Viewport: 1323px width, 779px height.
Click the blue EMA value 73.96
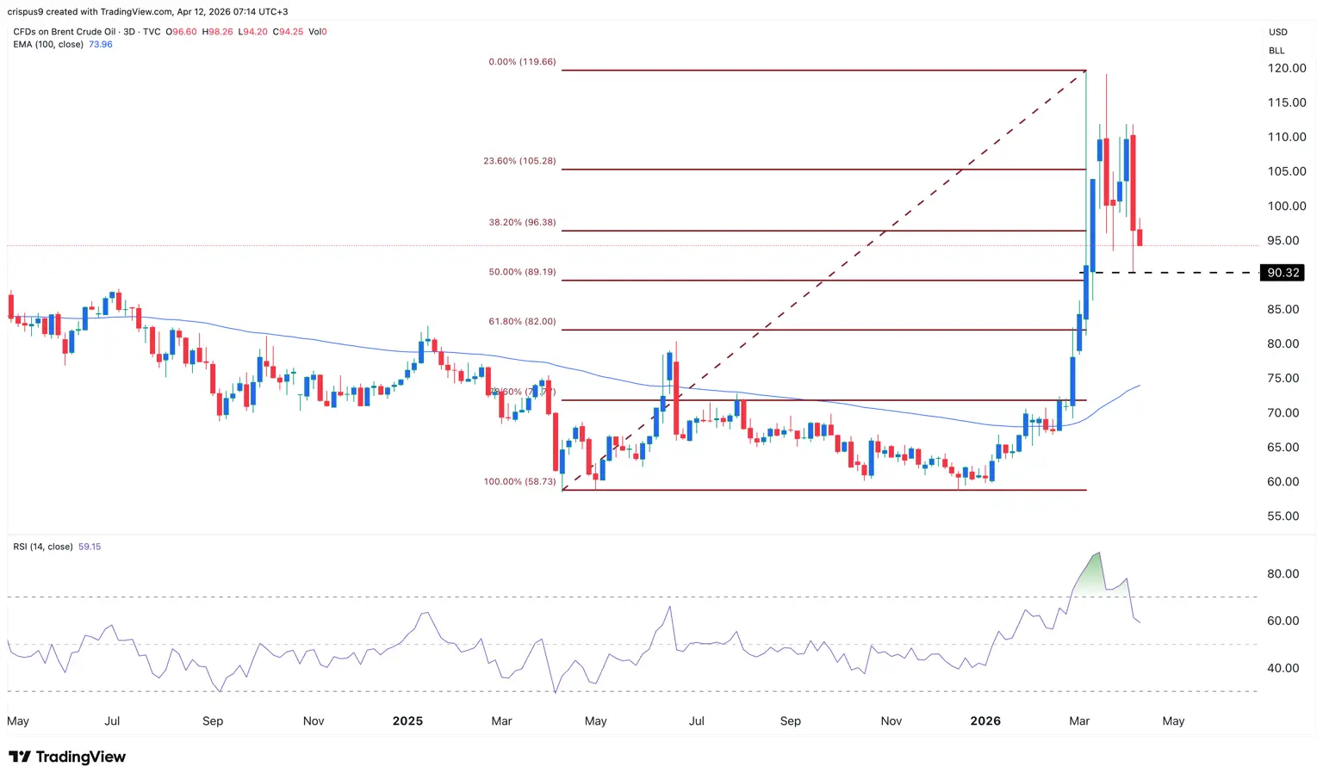pos(101,44)
